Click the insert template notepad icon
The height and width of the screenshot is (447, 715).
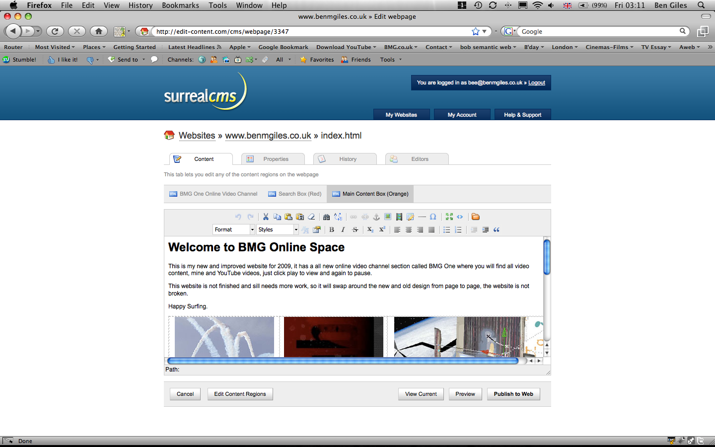pyautogui.click(x=411, y=217)
